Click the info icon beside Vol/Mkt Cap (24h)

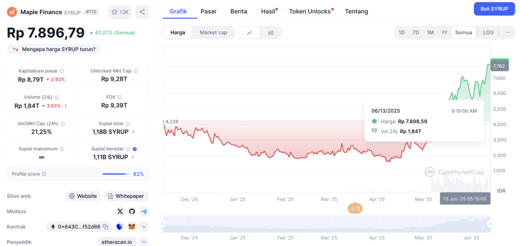tap(62, 123)
